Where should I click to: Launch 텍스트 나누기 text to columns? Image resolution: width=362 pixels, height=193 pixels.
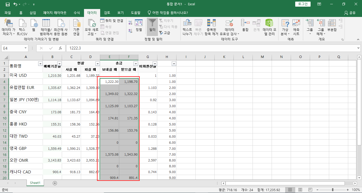[187, 27]
